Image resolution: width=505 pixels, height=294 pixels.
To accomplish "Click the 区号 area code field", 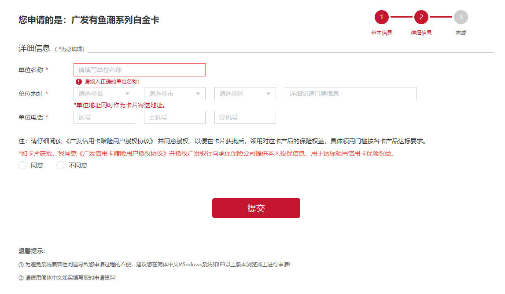I will click(x=104, y=117).
